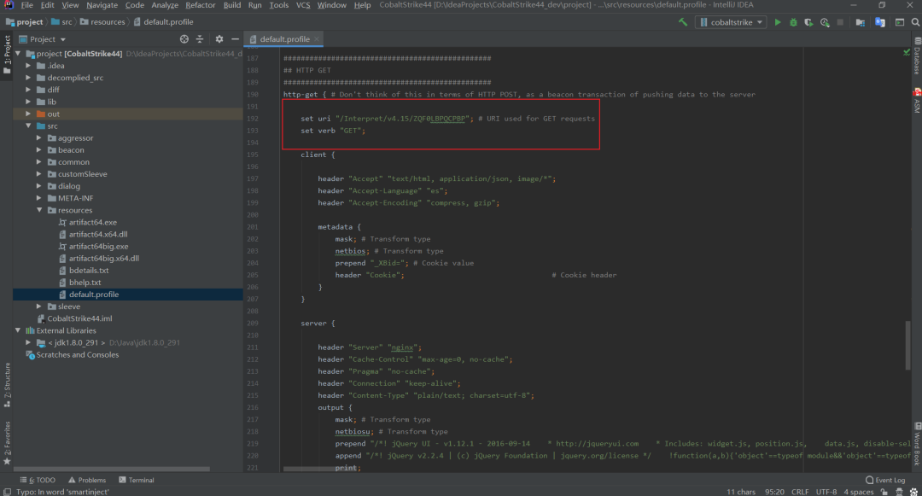The height and width of the screenshot is (496, 922).
Task: Run the cobaltstrike configuration with green play
Action: pos(778,22)
